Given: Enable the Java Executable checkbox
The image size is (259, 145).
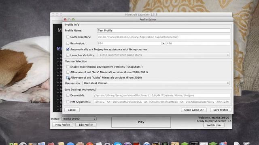Looking at the screenshot, I should (68, 95).
